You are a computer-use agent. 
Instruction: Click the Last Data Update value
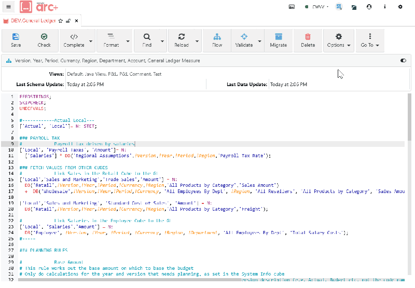tap(288, 85)
